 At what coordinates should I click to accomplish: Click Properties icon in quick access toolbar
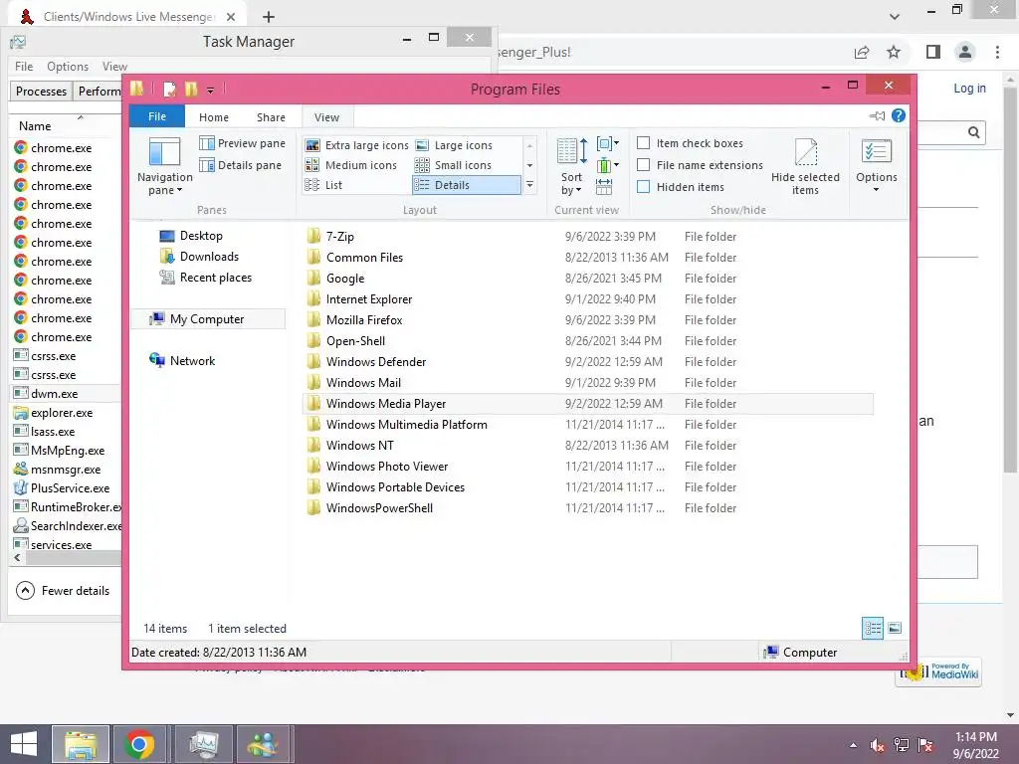[x=169, y=90]
